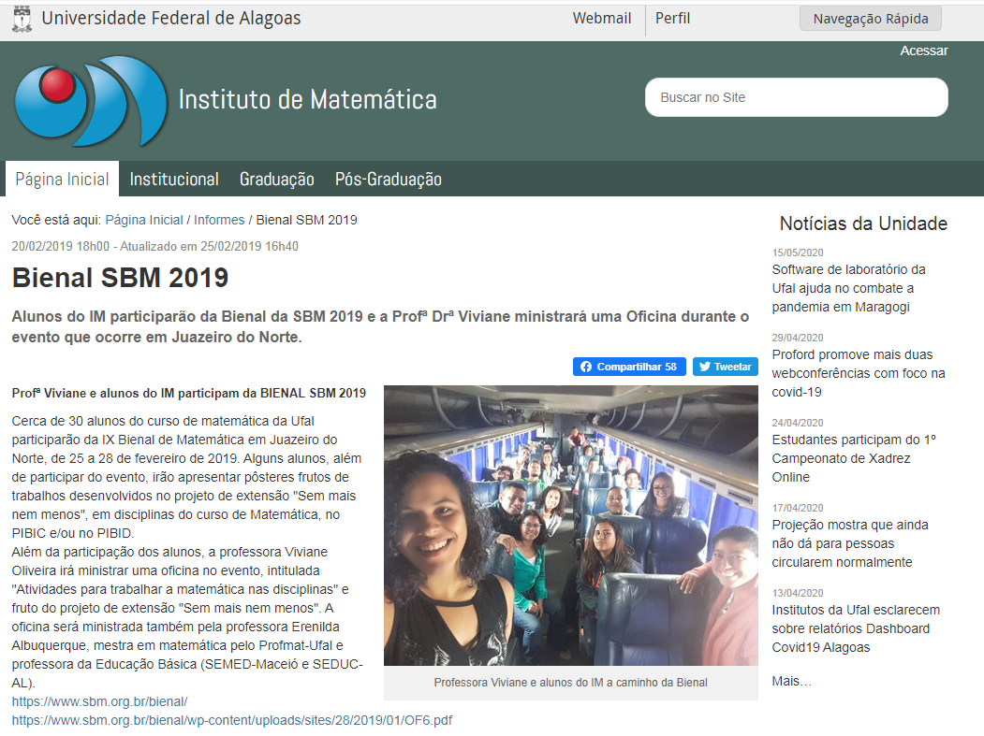
Task: Click the Acessar login link
Action: pyautogui.click(x=923, y=51)
